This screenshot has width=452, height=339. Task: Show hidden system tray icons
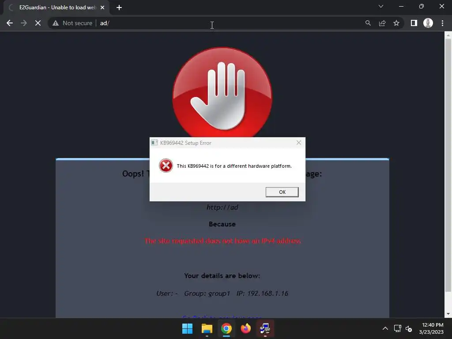click(385, 328)
